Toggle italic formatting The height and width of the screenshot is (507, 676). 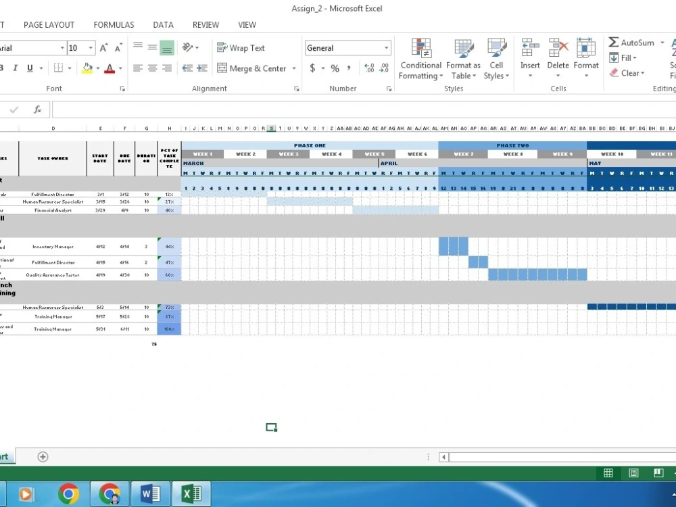pos(15,68)
